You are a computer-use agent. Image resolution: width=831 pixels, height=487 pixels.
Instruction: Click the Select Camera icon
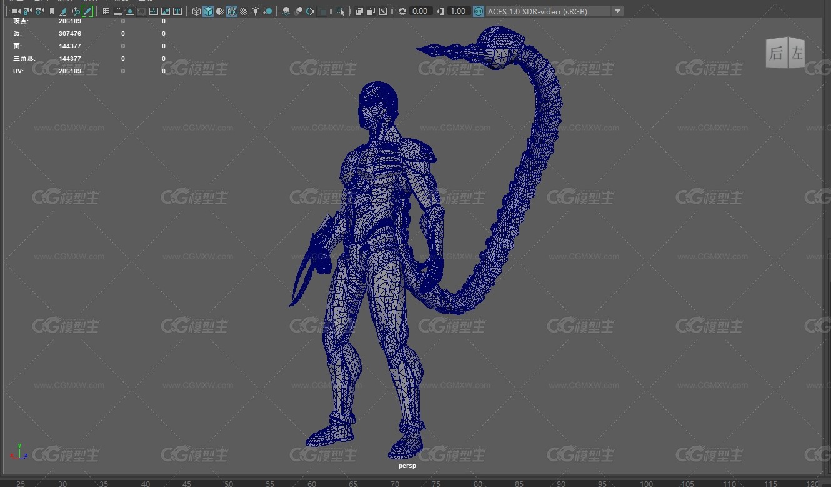pos(16,11)
